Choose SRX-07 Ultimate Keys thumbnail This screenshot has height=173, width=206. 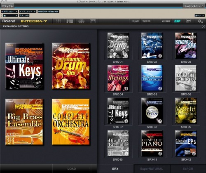[x=118, y=111]
